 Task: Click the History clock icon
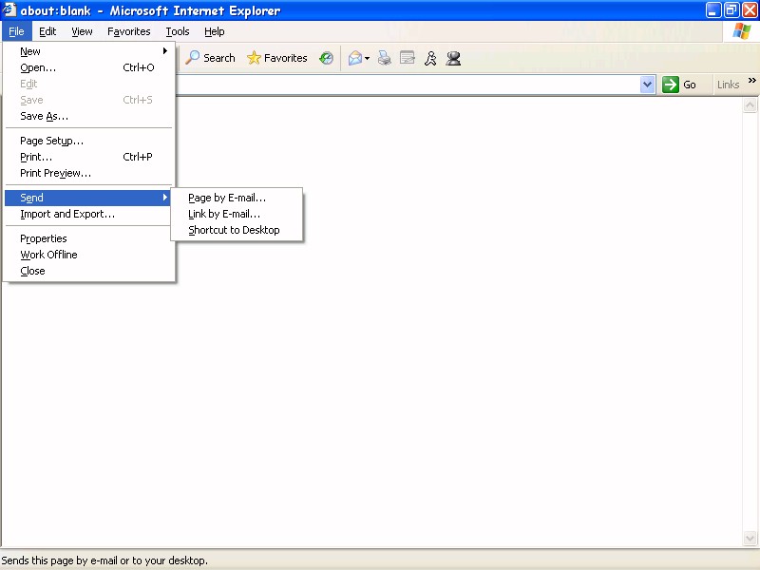coord(326,58)
